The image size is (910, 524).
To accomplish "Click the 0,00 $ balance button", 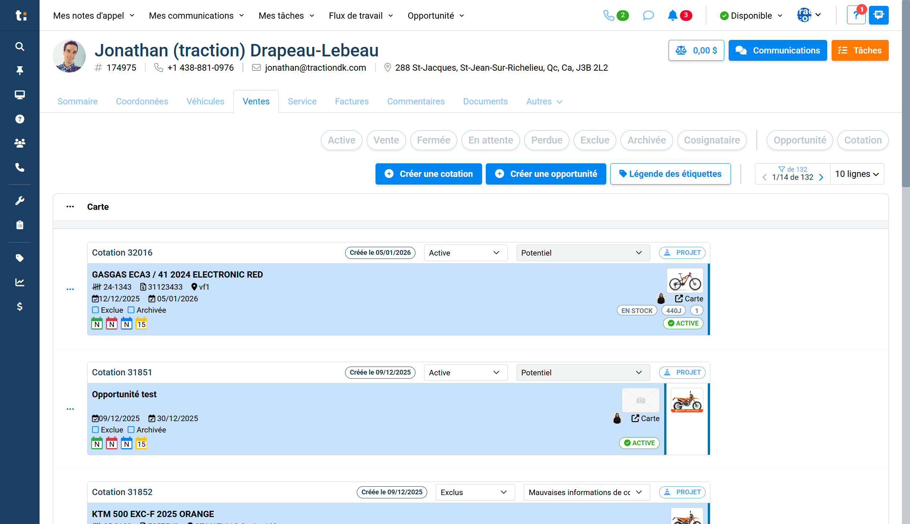I will point(696,51).
